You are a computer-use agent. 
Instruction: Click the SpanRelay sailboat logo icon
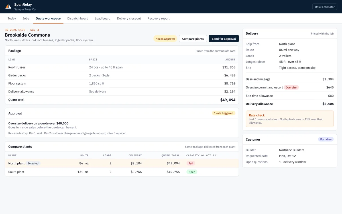click(x=8, y=7)
